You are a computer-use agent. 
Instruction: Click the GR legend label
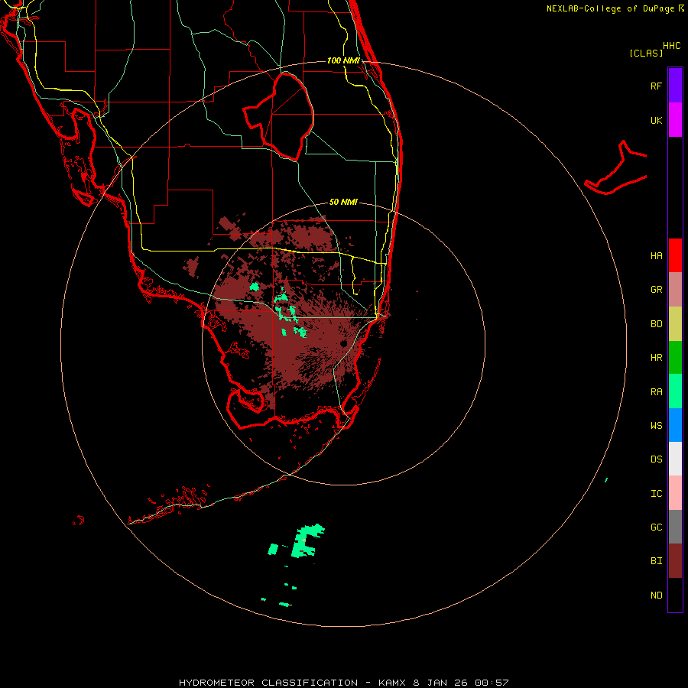point(656,289)
